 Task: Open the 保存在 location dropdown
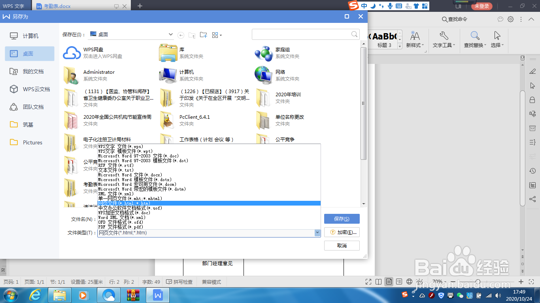click(170, 34)
